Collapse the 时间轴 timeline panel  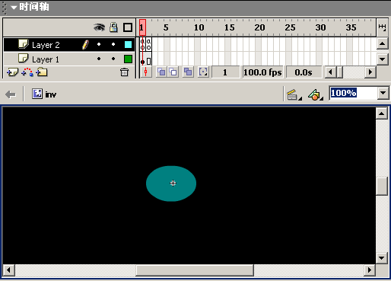pyautogui.click(x=14, y=8)
